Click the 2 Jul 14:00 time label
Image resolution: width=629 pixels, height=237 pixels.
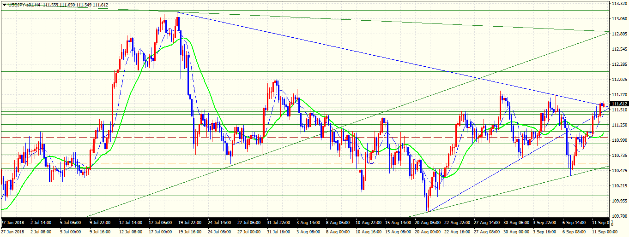(x=42, y=222)
